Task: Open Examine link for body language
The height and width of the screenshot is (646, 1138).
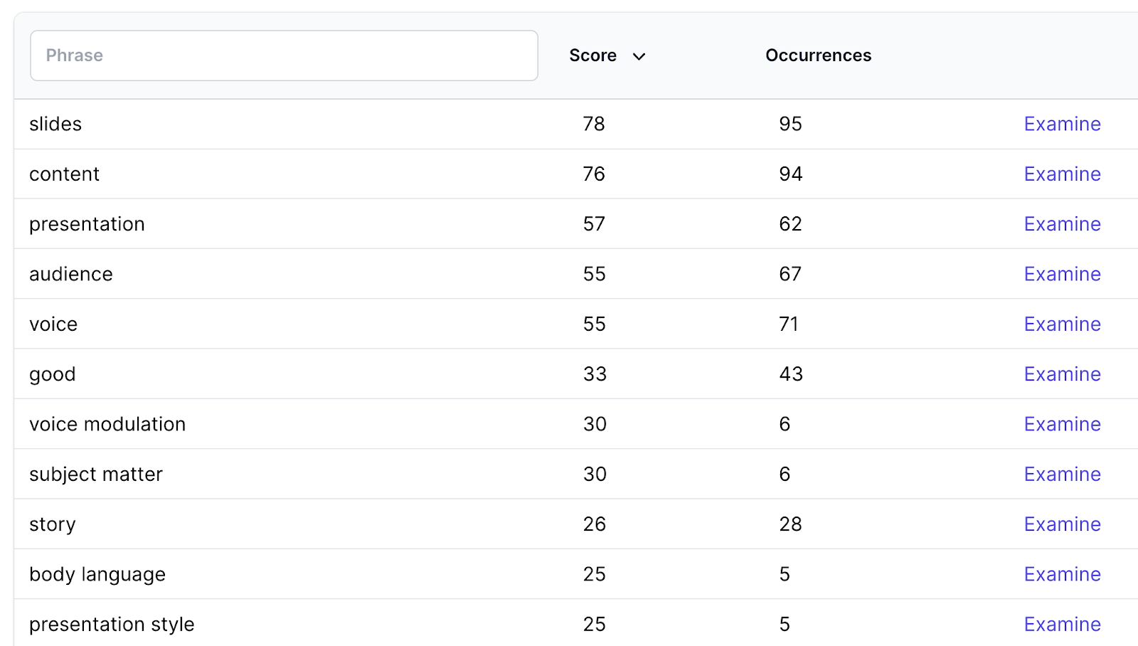Action: 1062,574
